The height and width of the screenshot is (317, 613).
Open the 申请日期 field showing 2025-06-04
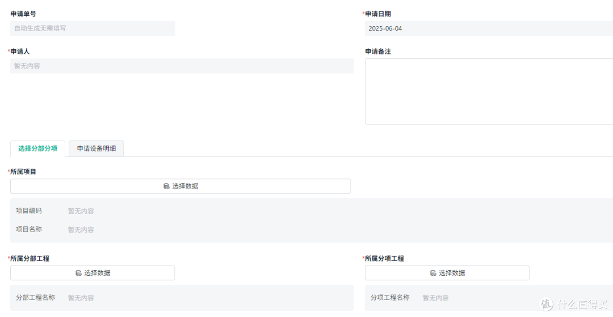489,28
